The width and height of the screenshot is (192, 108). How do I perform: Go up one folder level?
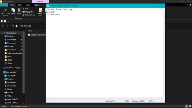(x=13, y=26)
